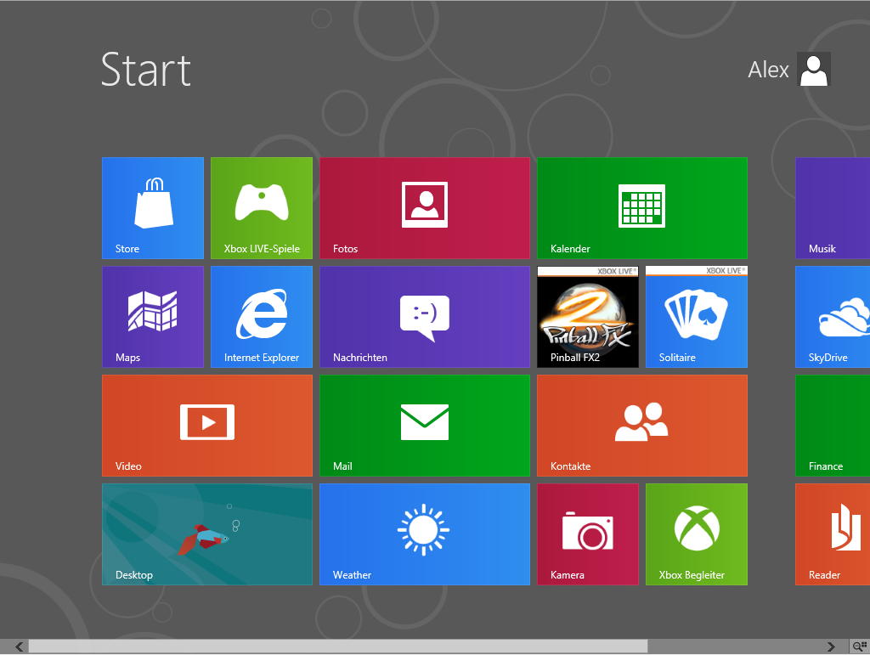The height and width of the screenshot is (655, 870).
Task: Open the SkyDrive tile
Action: [x=833, y=317]
